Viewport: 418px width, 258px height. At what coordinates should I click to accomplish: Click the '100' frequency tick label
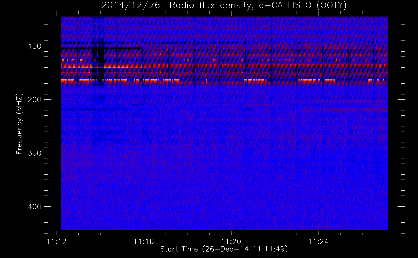(35, 46)
